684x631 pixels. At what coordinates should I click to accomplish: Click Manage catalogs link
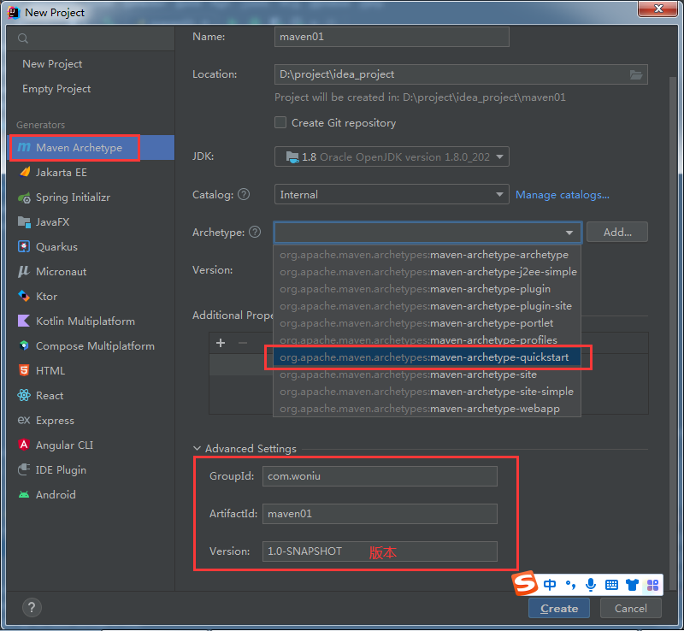pyautogui.click(x=563, y=195)
